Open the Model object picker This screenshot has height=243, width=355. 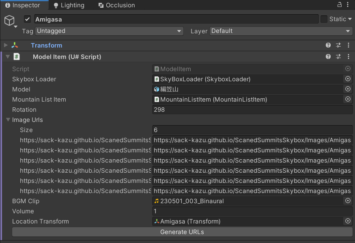point(348,89)
